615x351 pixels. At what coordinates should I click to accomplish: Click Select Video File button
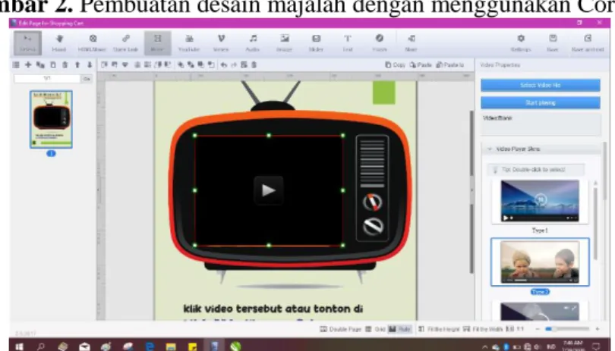(x=541, y=85)
